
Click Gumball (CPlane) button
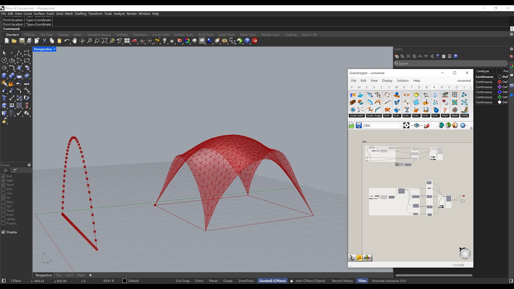tap(273, 281)
